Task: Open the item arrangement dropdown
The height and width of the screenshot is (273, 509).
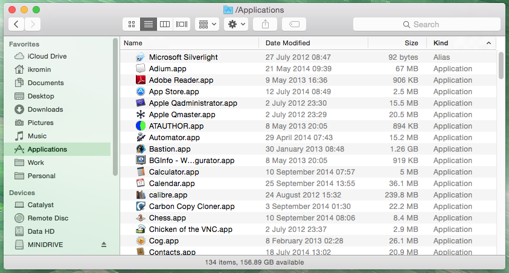Action: pos(207,24)
